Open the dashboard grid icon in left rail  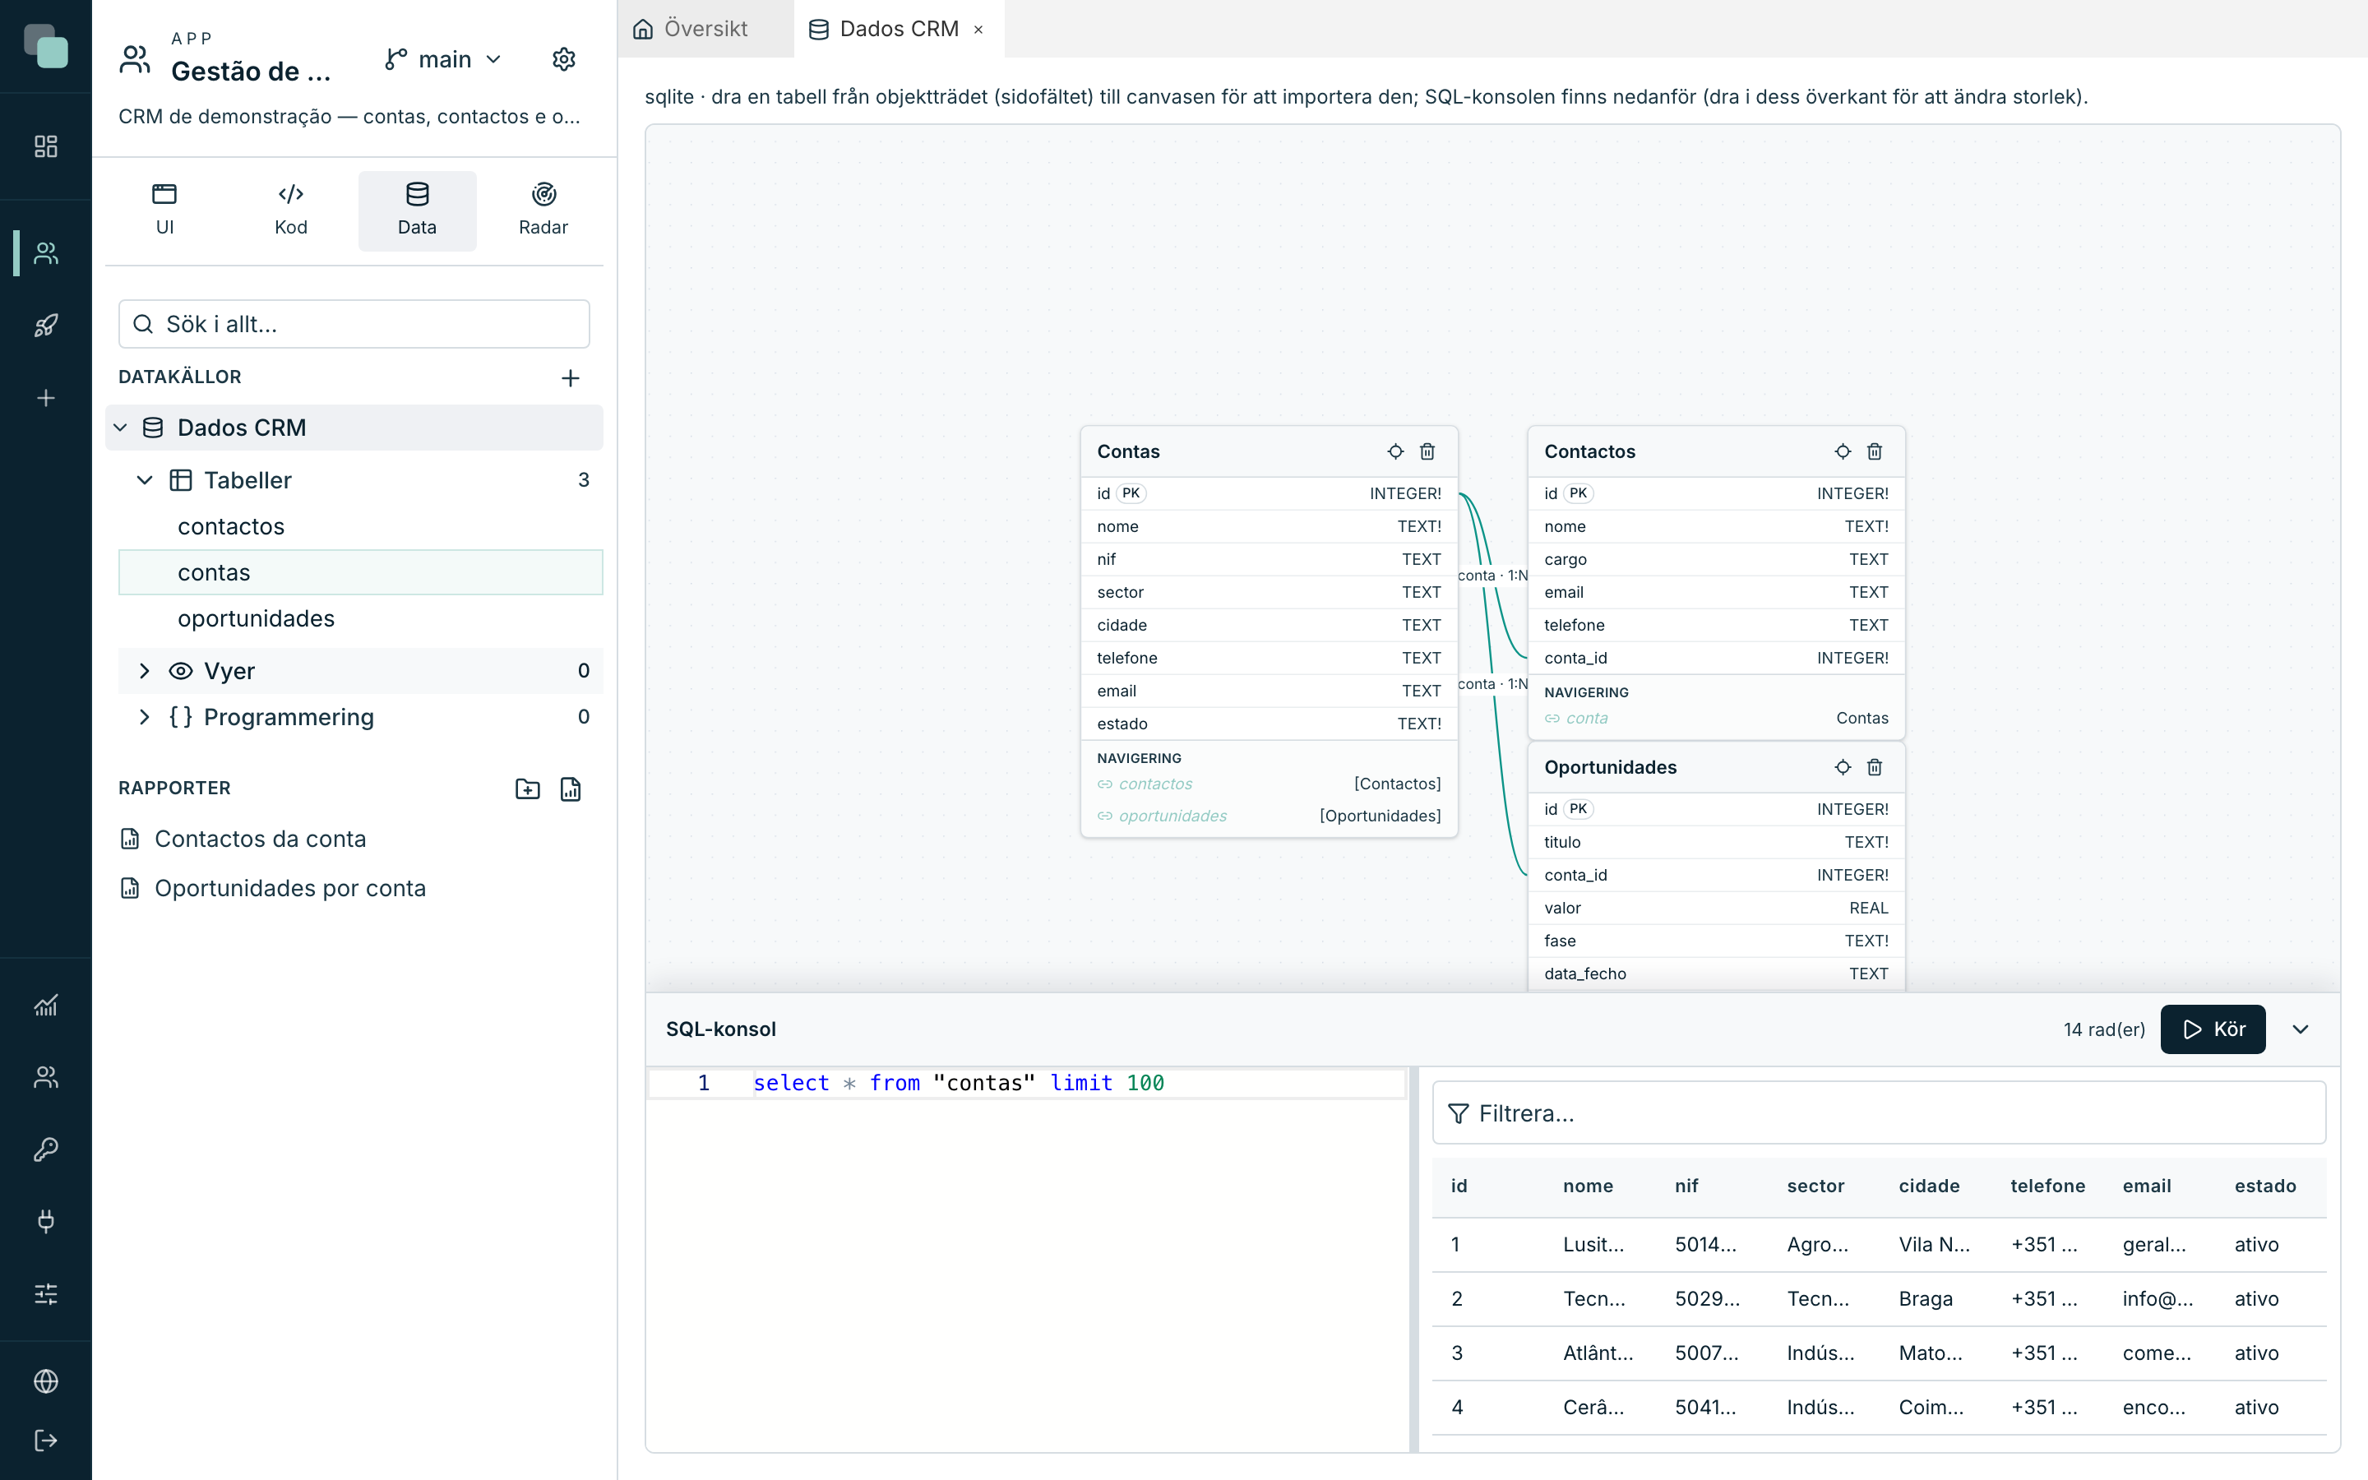(46, 146)
